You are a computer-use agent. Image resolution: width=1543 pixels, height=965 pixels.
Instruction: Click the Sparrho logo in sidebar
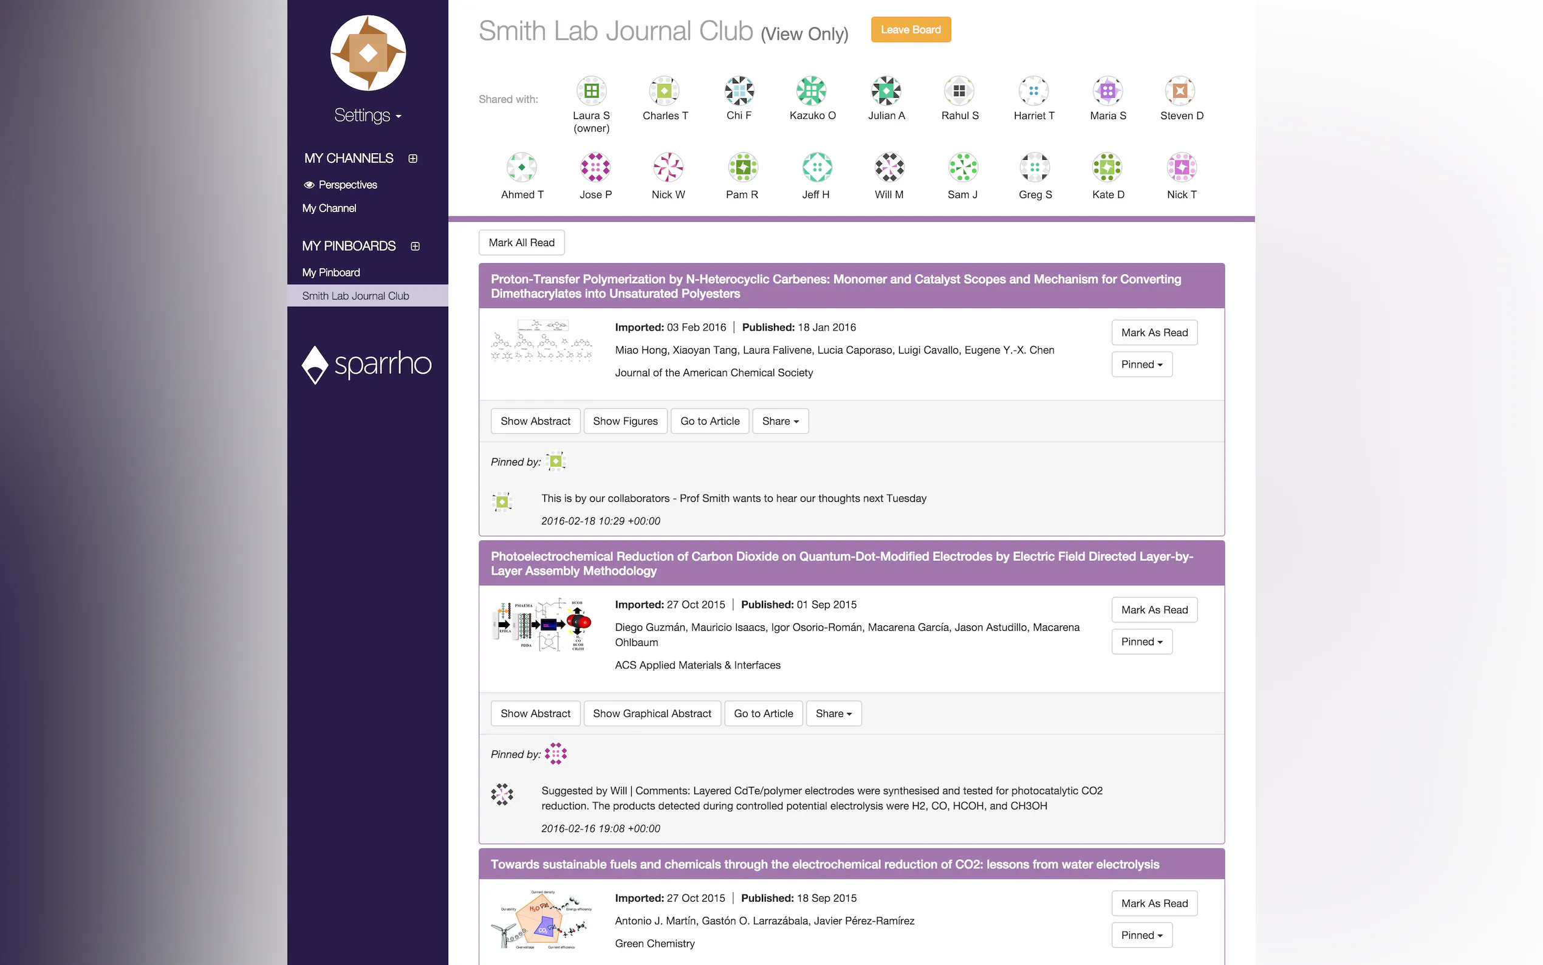pyautogui.click(x=367, y=365)
